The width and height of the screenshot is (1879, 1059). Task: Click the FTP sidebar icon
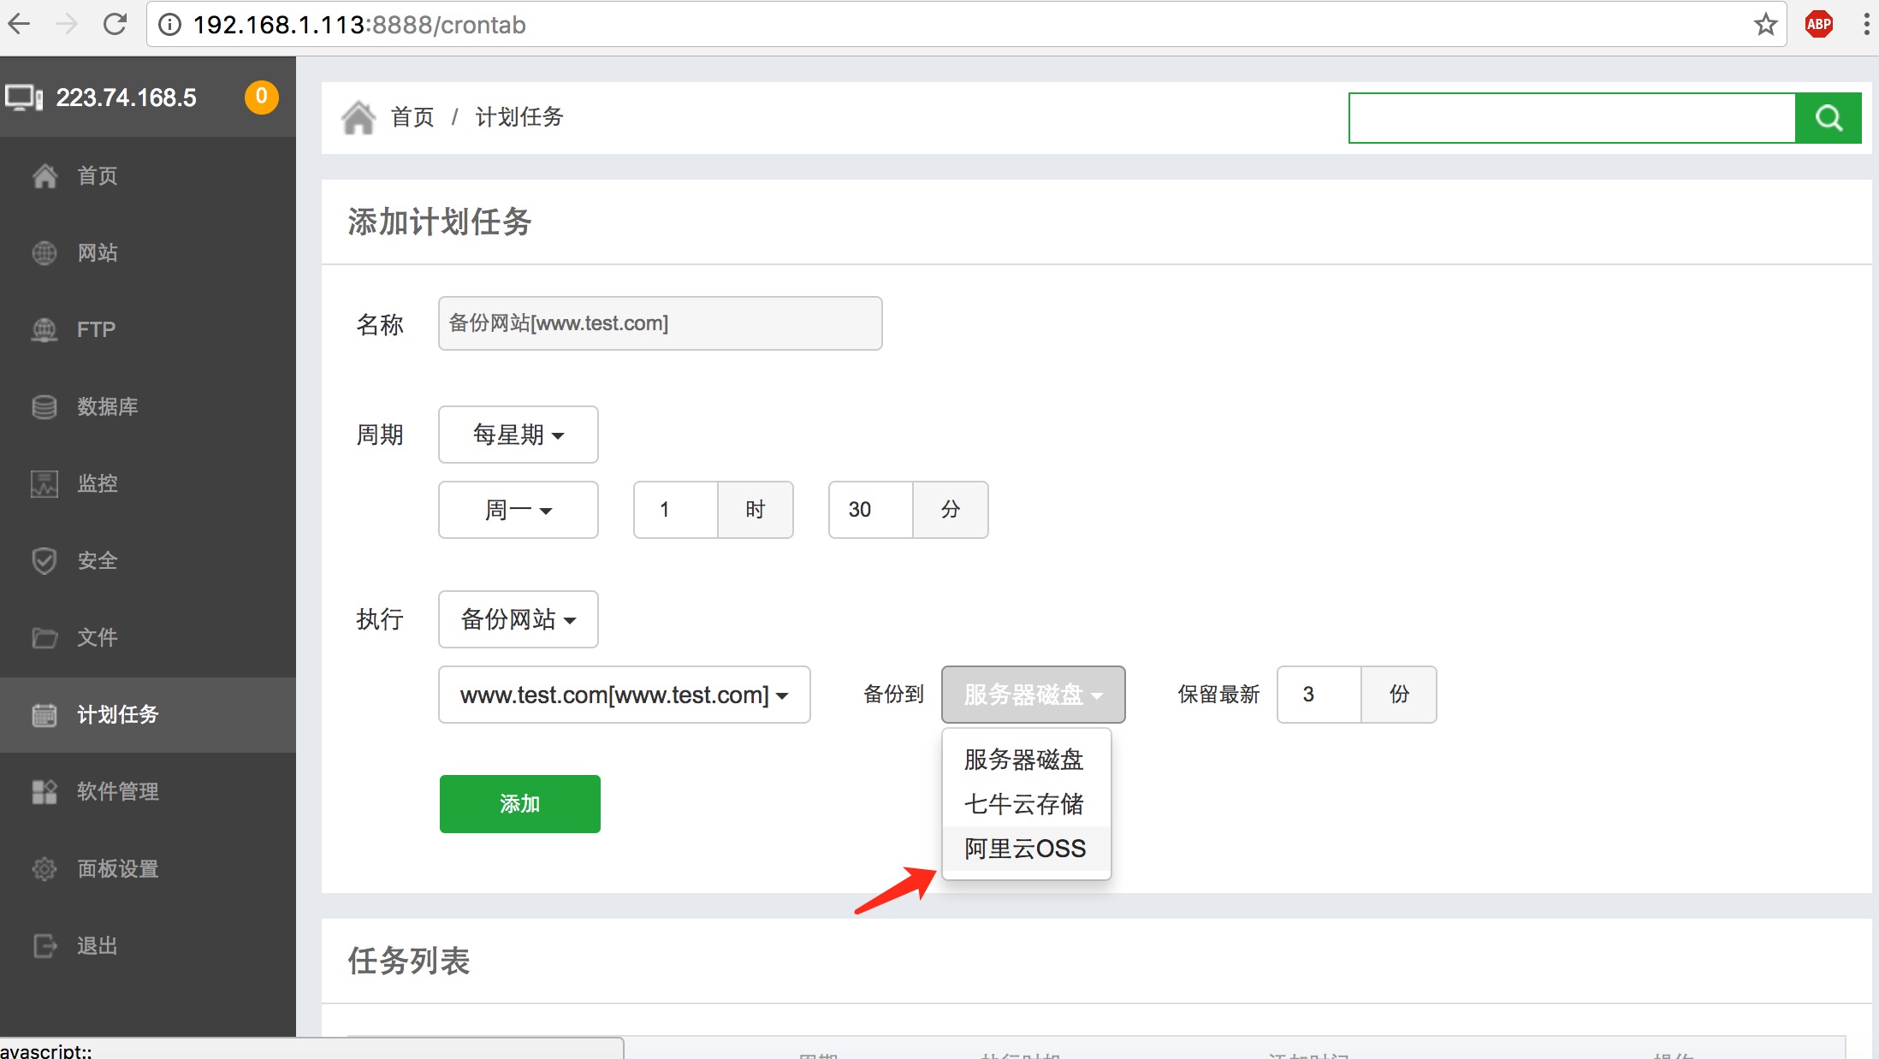pyautogui.click(x=44, y=328)
